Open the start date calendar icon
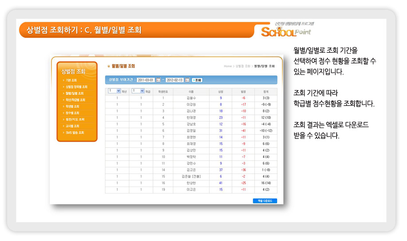 (x=158, y=80)
